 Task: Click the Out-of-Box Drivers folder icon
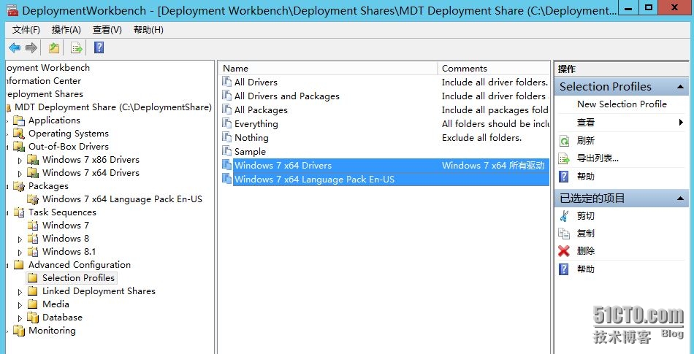pos(18,146)
